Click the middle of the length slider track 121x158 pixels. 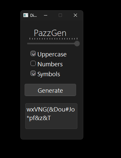[52, 44]
